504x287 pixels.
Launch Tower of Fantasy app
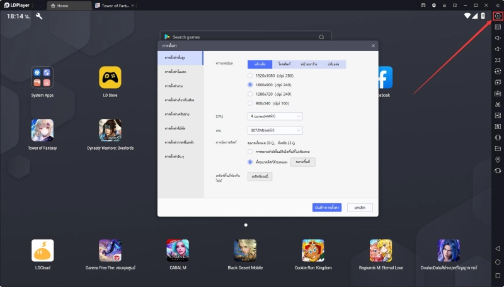(42, 130)
